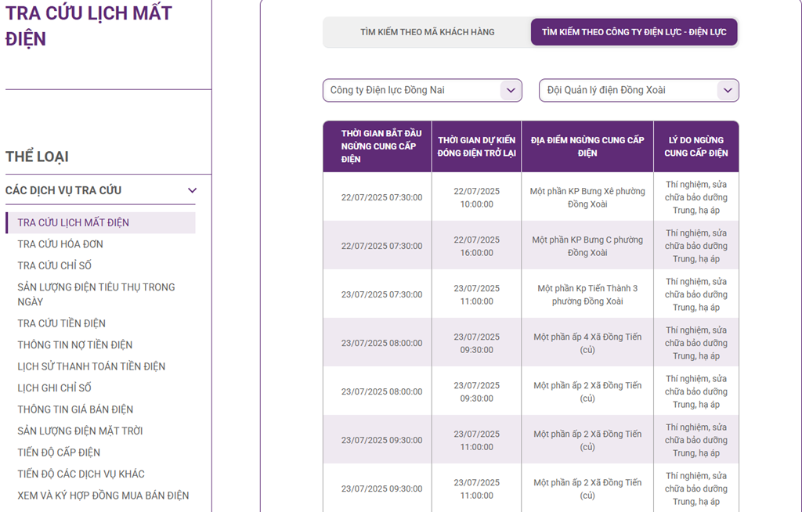This screenshot has height=512, width=802.
Task: Open Lịch sử thanh toán tiền điện
Action: point(92,366)
